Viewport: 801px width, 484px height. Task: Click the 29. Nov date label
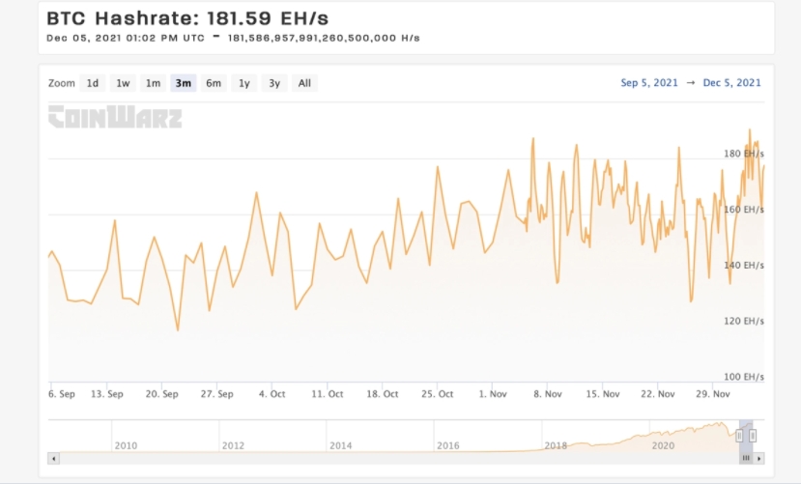coord(713,394)
